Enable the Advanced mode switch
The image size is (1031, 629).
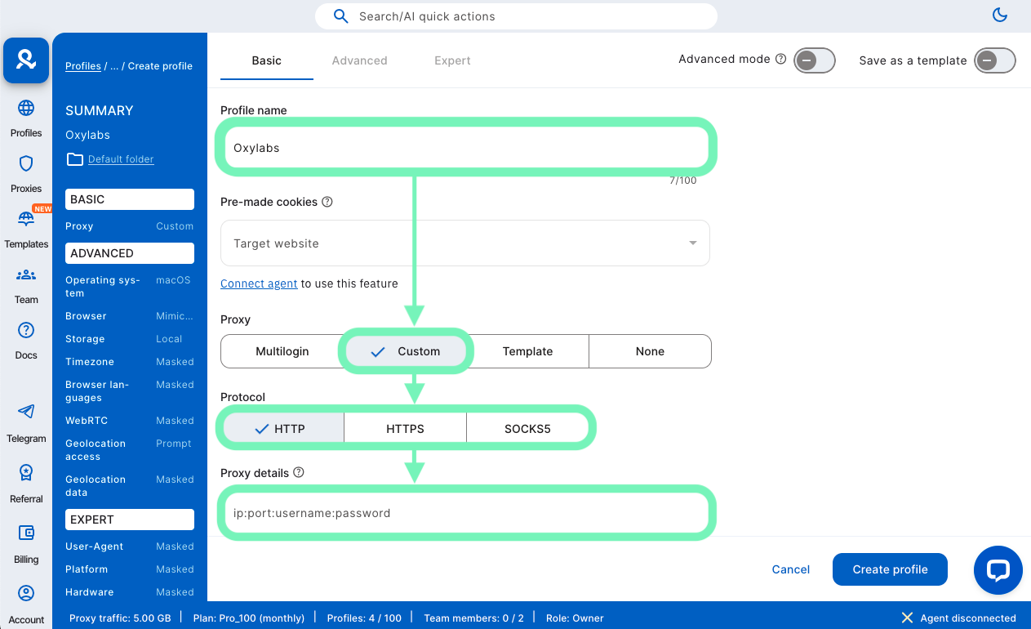[814, 60]
